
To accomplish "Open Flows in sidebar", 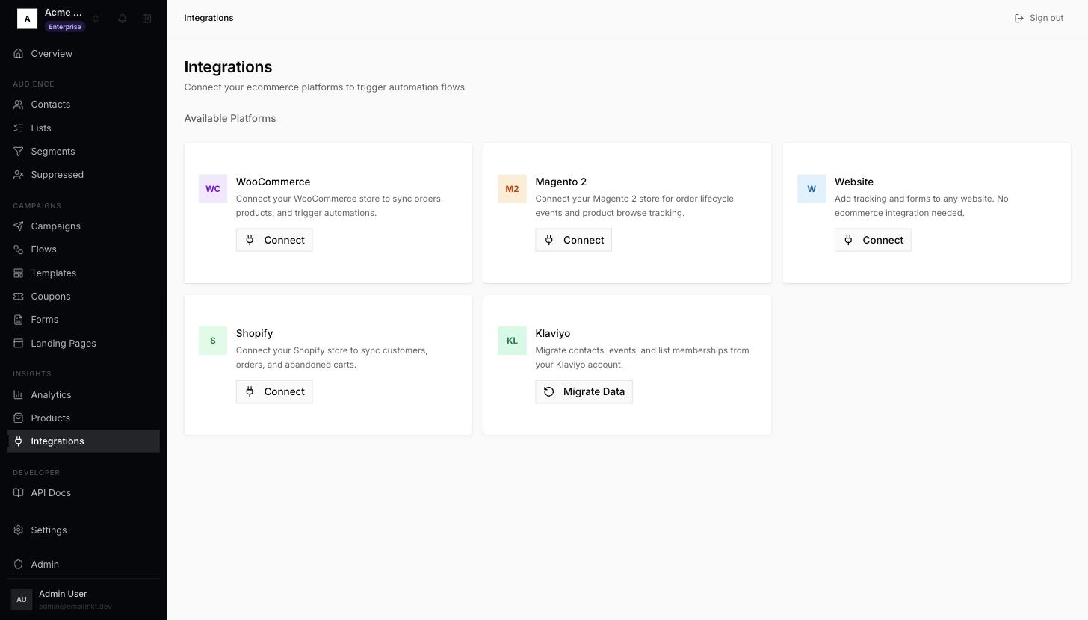I will [84, 249].
